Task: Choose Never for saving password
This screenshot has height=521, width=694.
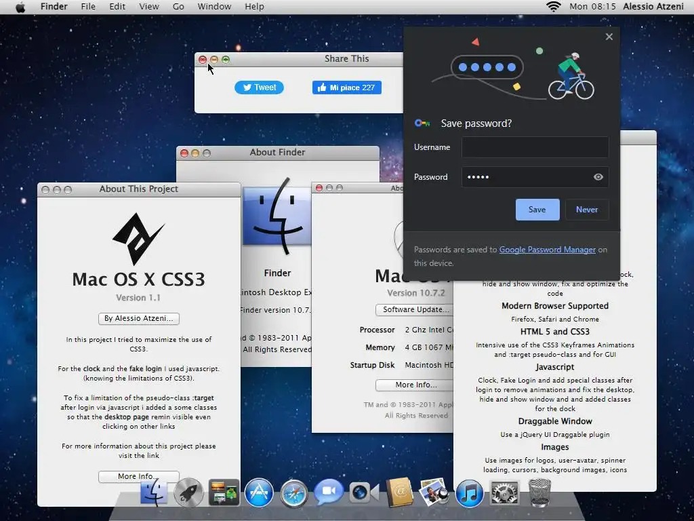Action: pyautogui.click(x=587, y=210)
